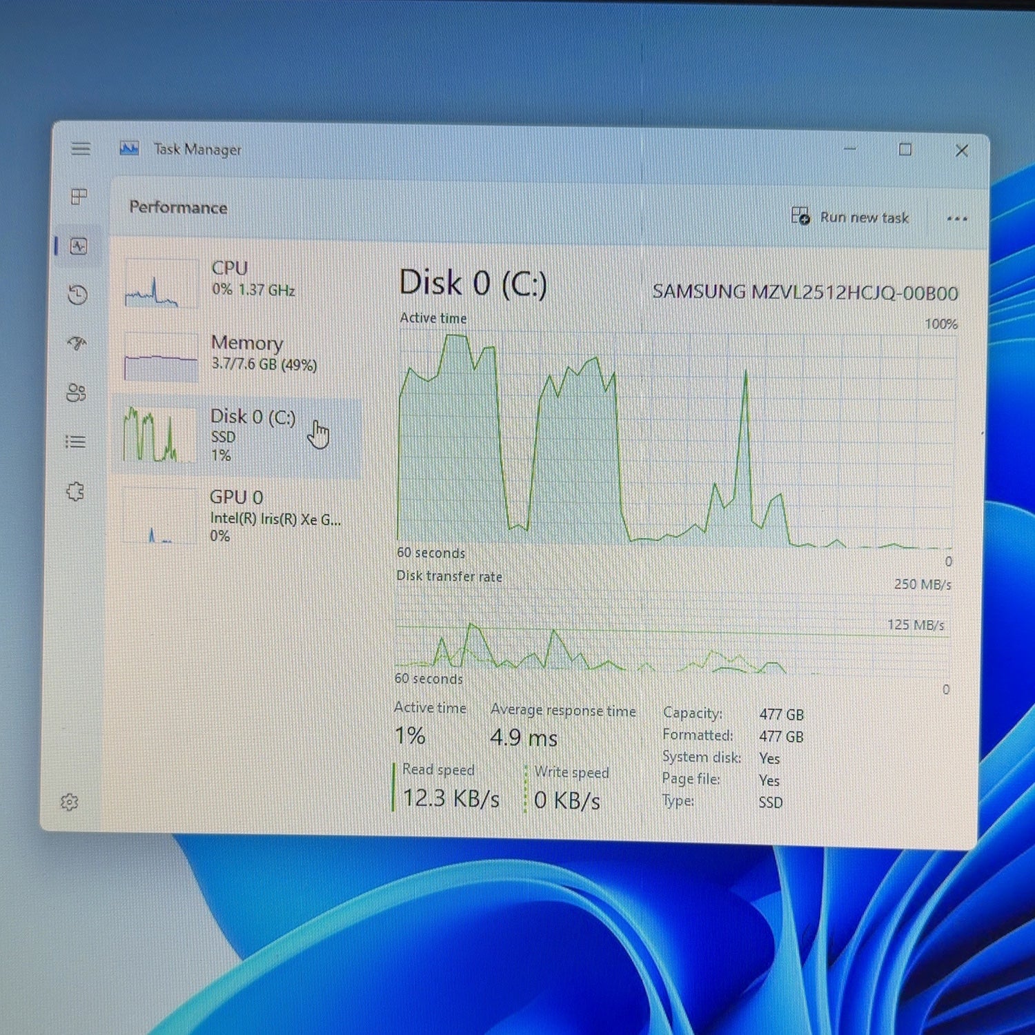Open the Startup apps page icon
The height and width of the screenshot is (1035, 1035).
77,343
